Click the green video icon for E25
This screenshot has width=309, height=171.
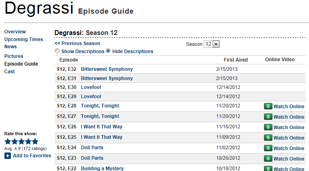coord(268,138)
